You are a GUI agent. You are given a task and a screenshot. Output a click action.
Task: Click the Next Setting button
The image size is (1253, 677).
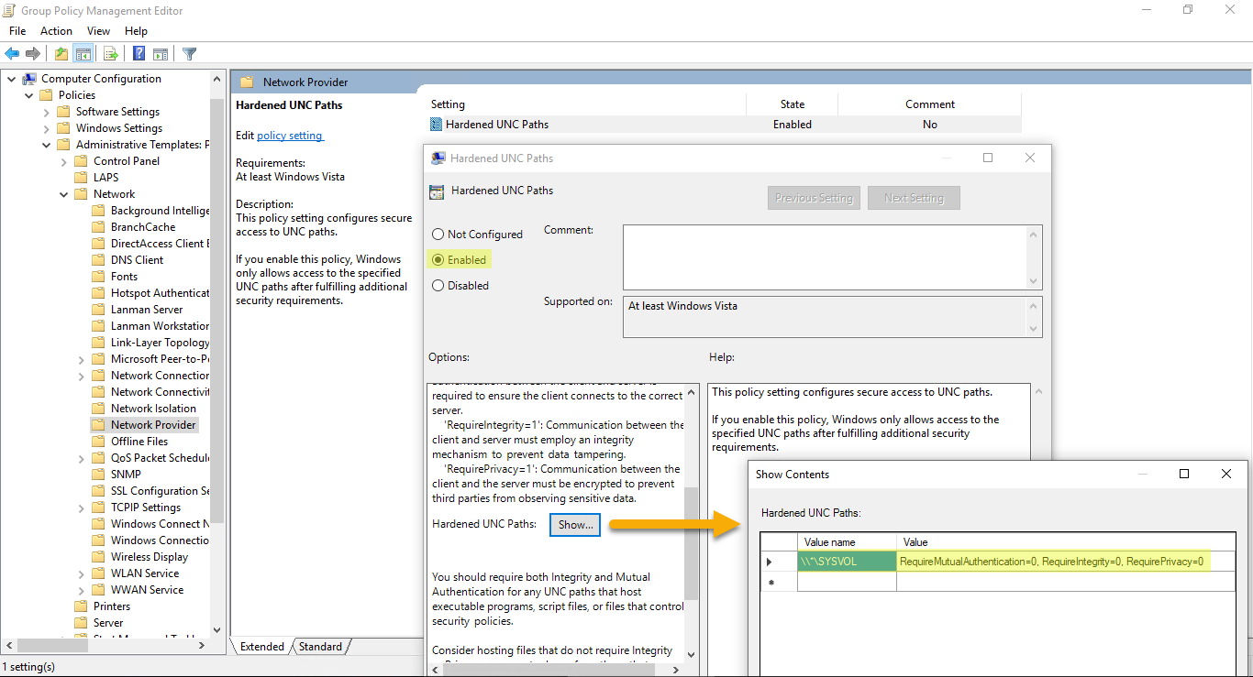pyautogui.click(x=914, y=198)
